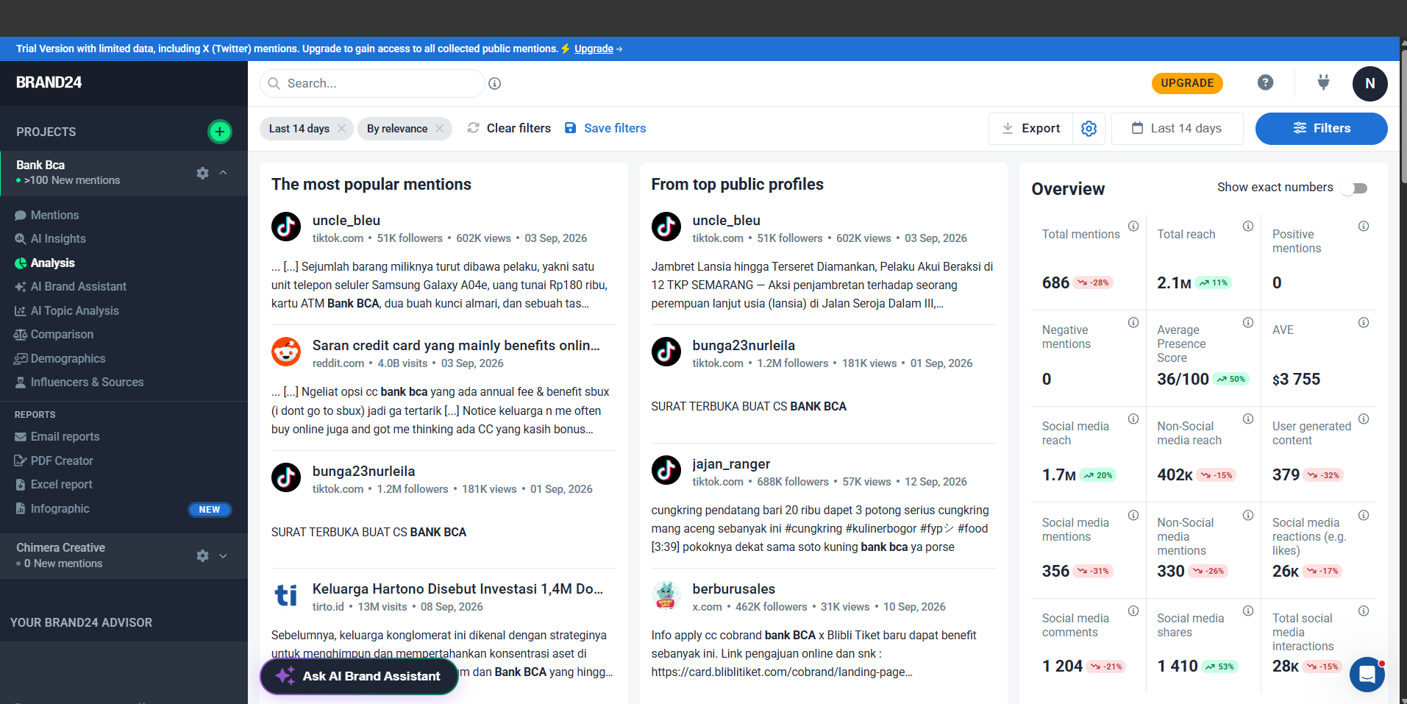
Task: Add a new project with the green plus icon
Action: coord(219,132)
